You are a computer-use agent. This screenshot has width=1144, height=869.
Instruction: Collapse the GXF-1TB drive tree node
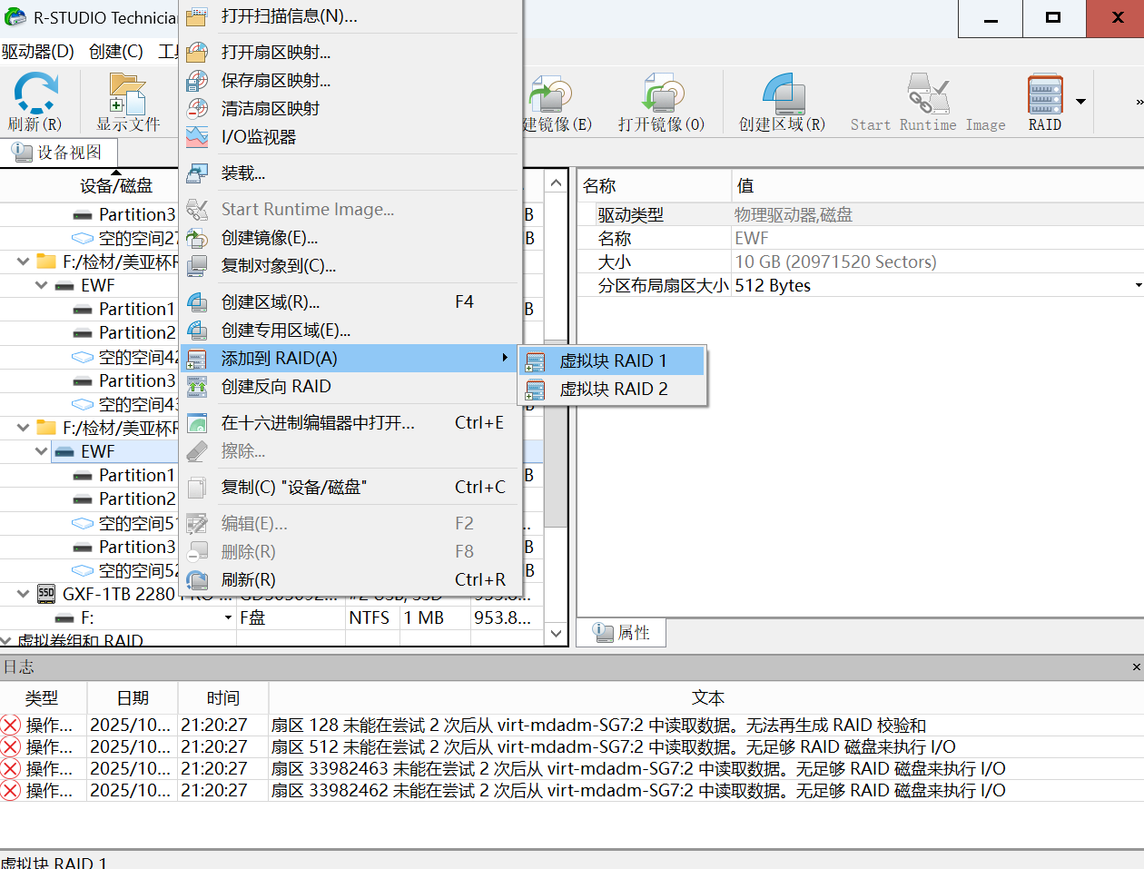[x=24, y=594]
